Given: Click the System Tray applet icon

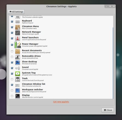Looking at the screenshot, I should [x=18, y=74].
